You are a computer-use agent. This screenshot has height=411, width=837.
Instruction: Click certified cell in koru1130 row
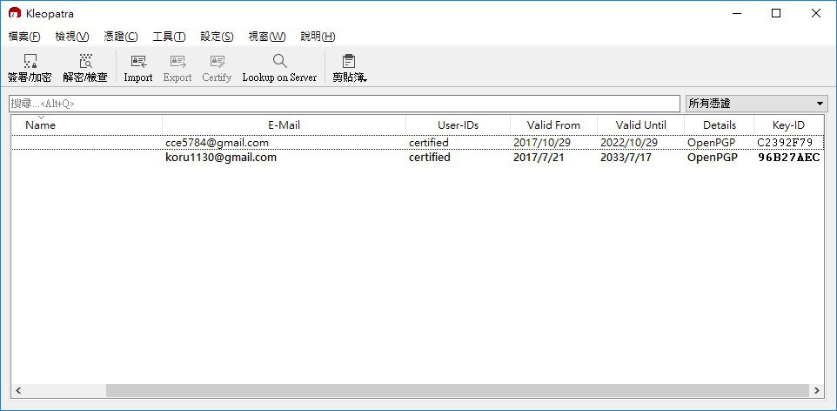pos(430,158)
